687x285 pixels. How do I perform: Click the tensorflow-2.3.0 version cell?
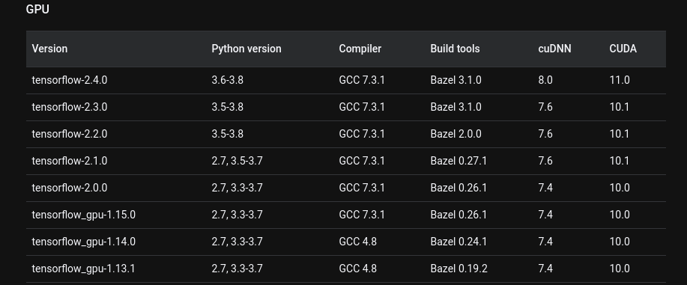(70, 107)
